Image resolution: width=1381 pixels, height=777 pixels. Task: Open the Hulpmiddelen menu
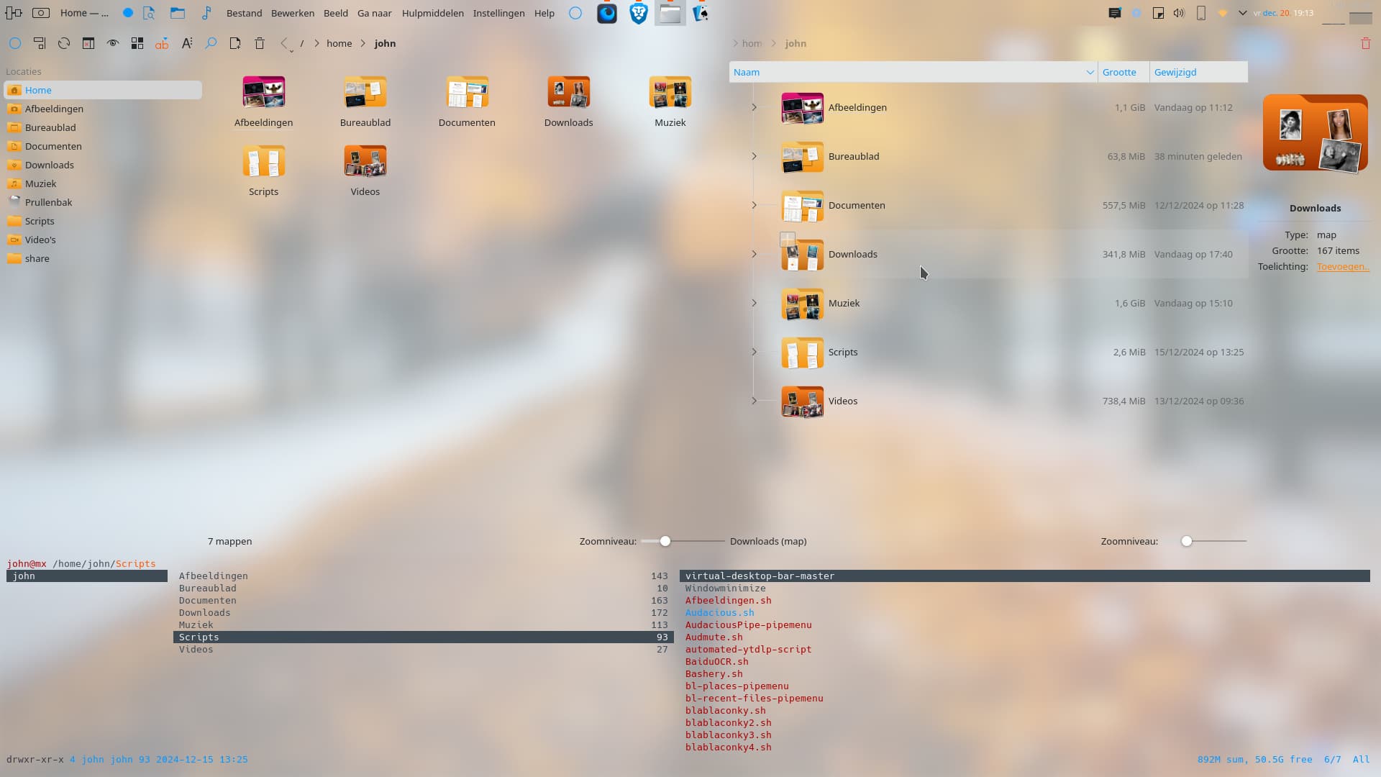433,13
